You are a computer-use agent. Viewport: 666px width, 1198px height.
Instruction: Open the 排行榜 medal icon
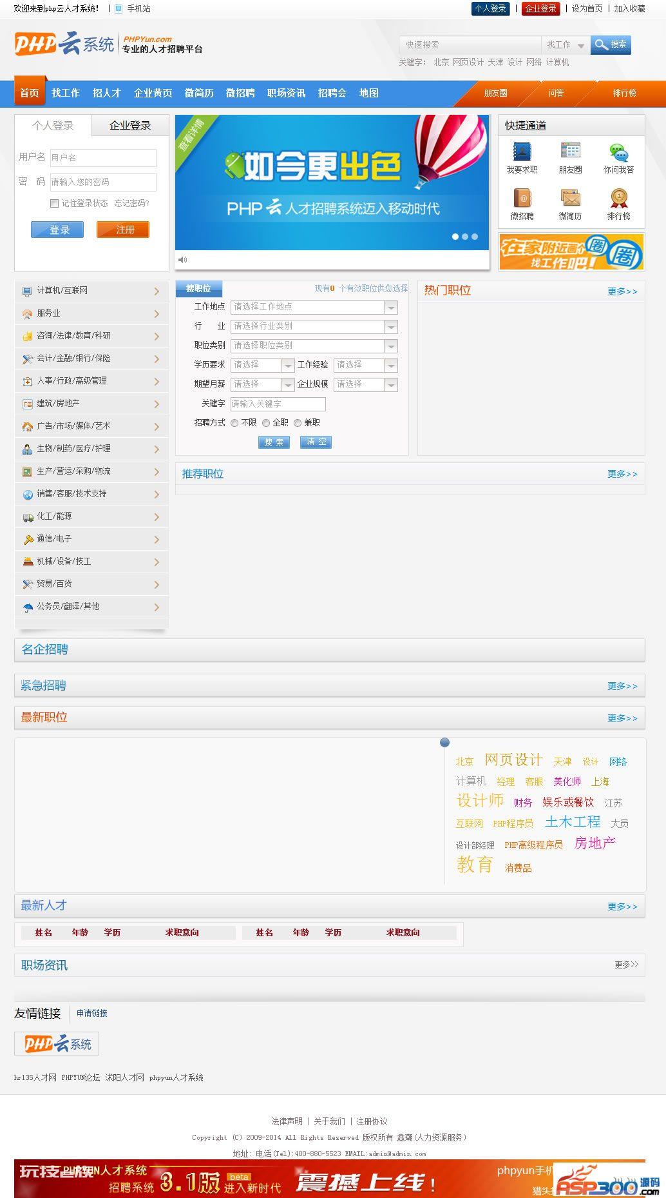click(618, 198)
